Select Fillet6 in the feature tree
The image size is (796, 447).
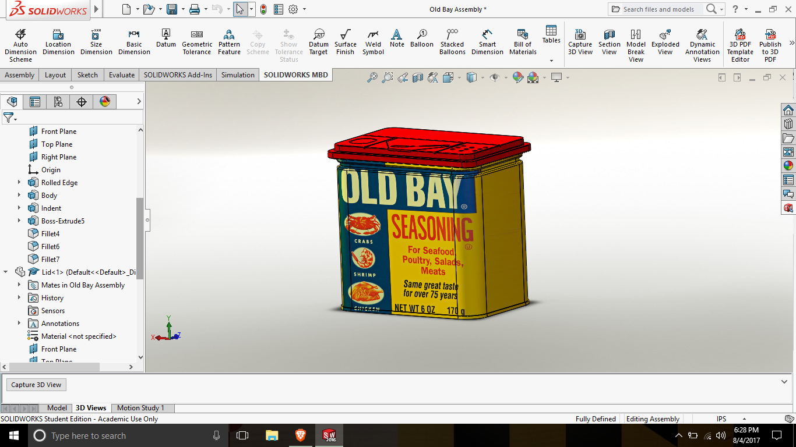50,247
